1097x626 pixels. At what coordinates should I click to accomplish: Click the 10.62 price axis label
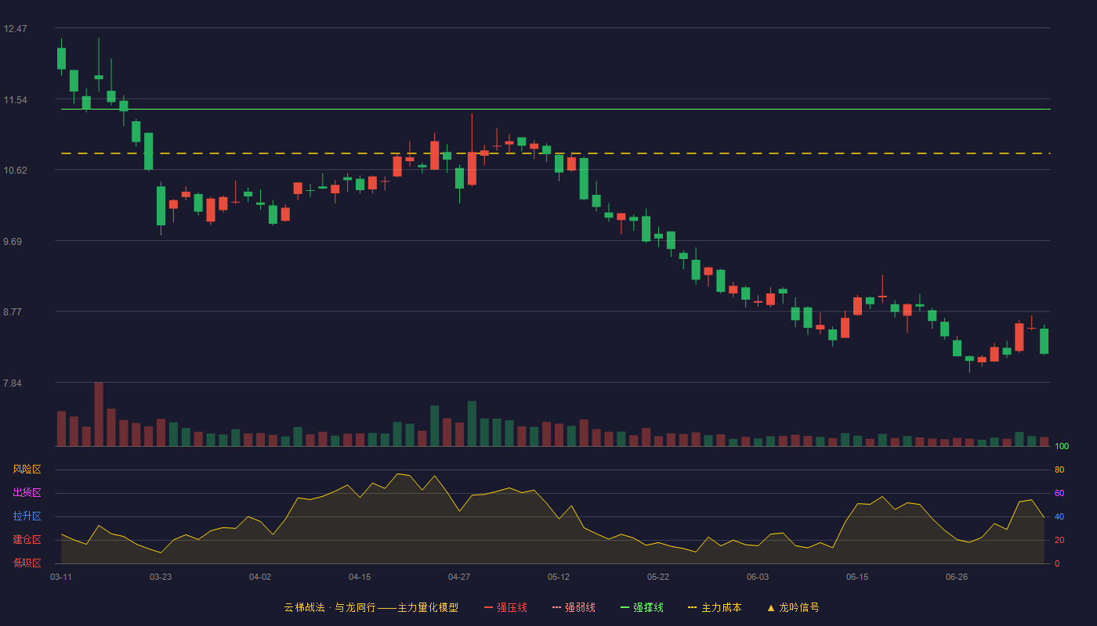15,171
